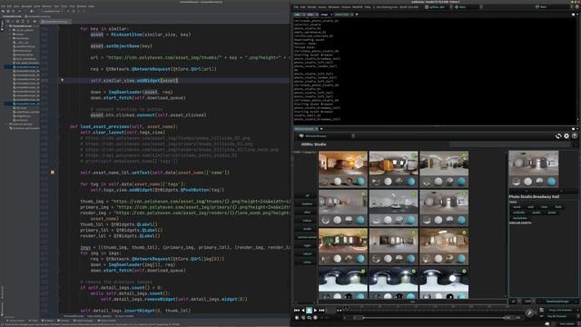Open the Windows menu in Houdini

pyautogui.click(x=334, y=7)
